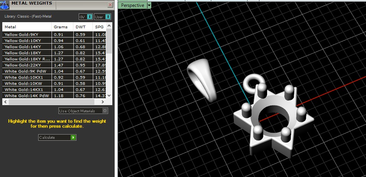Screen dimensions: 366x177
Task: Click the 0.95 DWT value cell
Action: (x=83, y=65)
